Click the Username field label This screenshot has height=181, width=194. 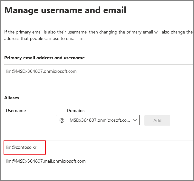pos(16,110)
